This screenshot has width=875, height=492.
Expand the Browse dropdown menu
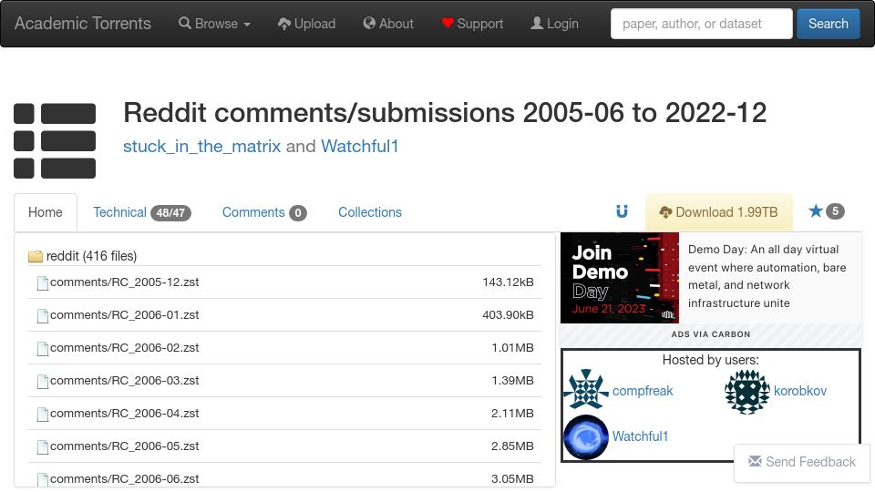214,24
